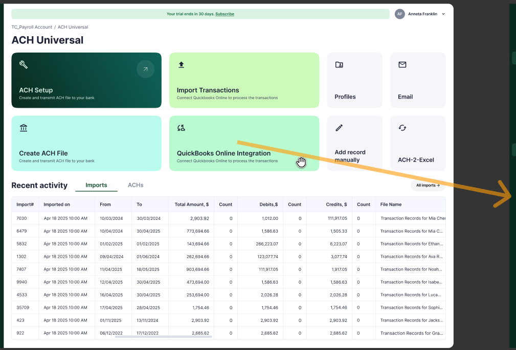Switch to the Imports tab
Screen dimensions: 516x350
[x=96, y=185]
